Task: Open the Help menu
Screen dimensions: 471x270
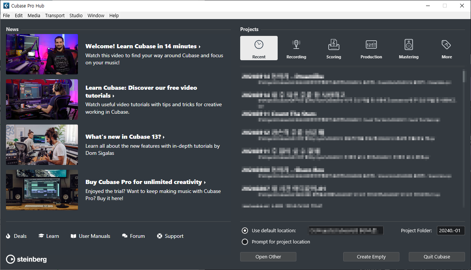Action: [114, 15]
